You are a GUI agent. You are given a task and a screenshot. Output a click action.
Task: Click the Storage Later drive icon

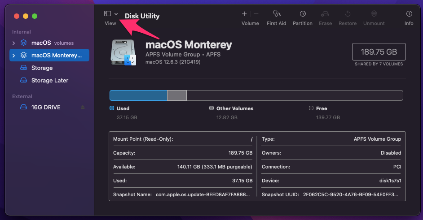point(24,80)
